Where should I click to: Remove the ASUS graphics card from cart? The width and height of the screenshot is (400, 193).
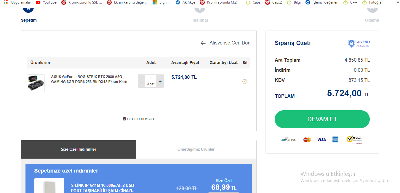pyautogui.click(x=245, y=82)
